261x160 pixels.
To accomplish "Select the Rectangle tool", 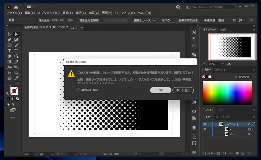I will coord(9,45).
